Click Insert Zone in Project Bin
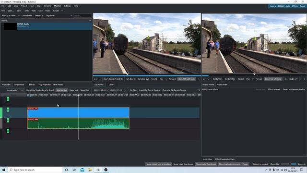Screen dimensions: 307x173 (x=113, y=79)
